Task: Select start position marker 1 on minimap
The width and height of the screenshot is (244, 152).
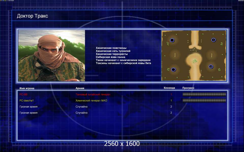Action: click(214, 40)
